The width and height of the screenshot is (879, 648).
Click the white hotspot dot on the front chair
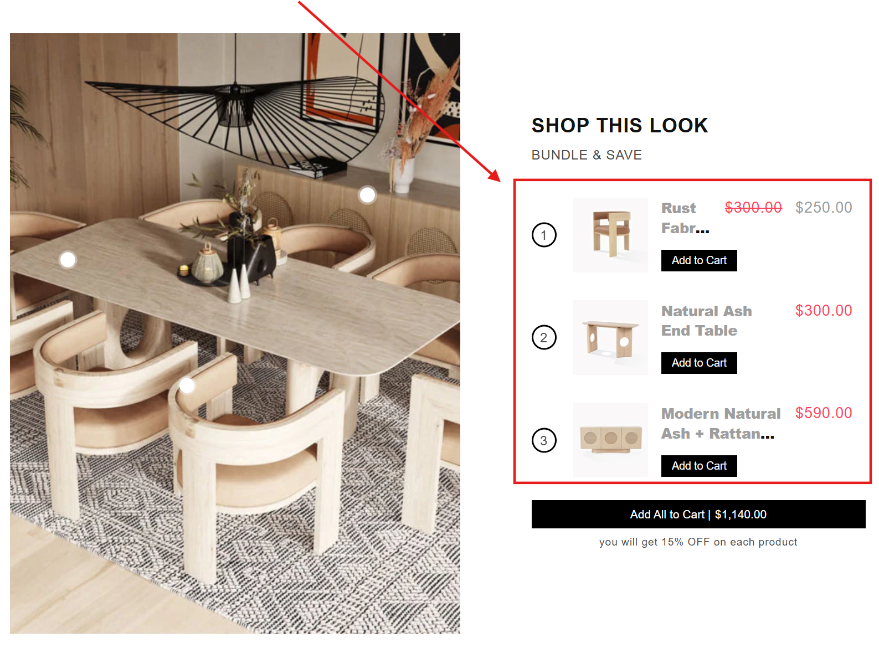[187, 385]
